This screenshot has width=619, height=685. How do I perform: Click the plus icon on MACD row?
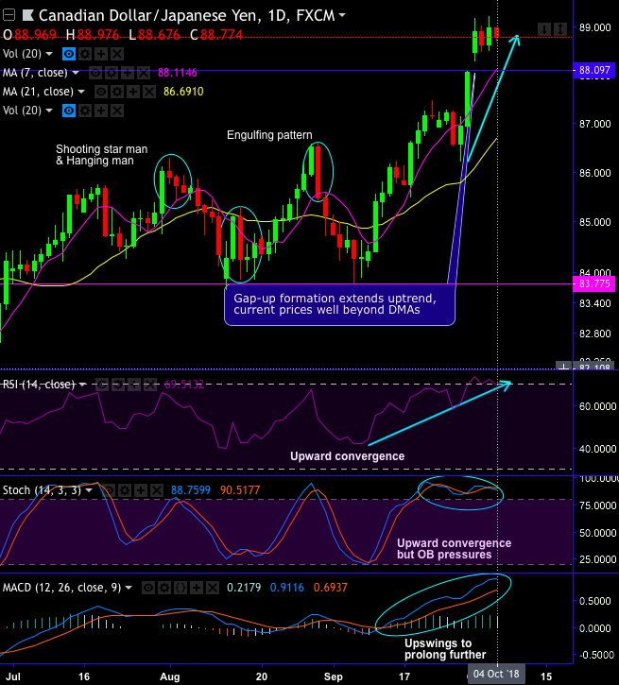(x=197, y=588)
